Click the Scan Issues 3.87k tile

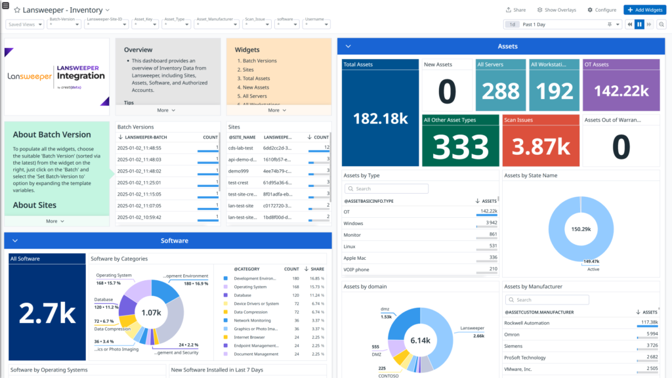(x=541, y=140)
